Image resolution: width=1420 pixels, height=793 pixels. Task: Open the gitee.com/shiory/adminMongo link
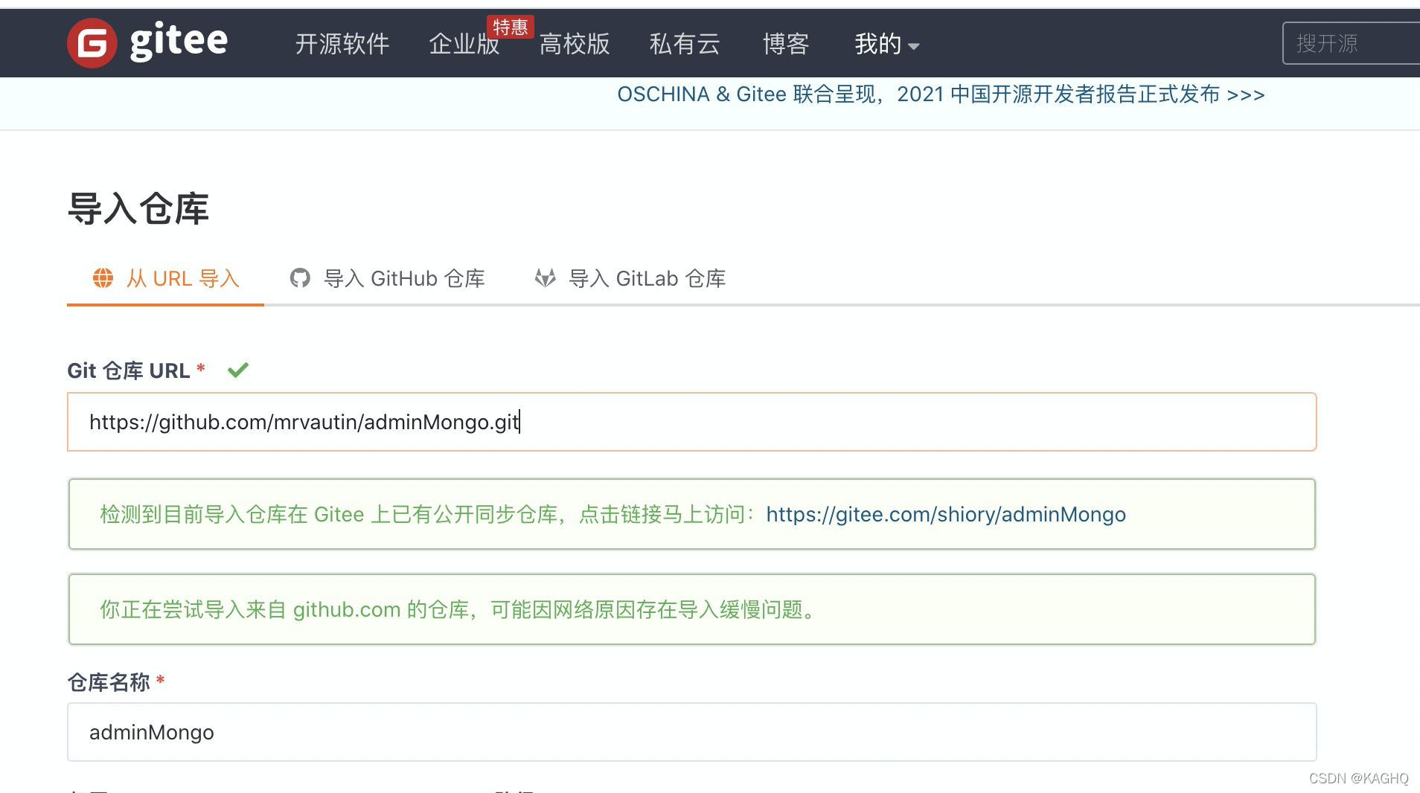point(946,514)
